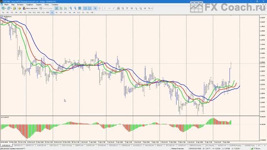267x150 pixels.
Task: Click the connection status 77.58 ms indicator
Action: point(255,149)
